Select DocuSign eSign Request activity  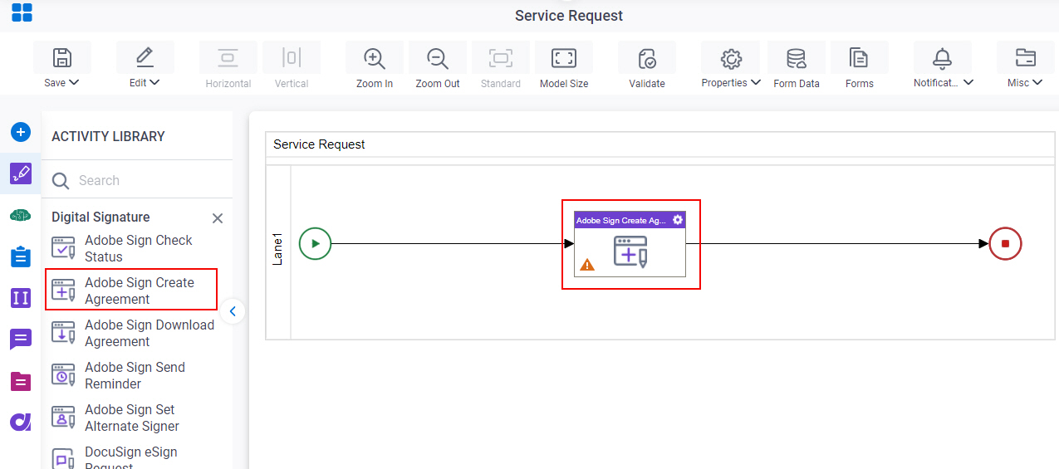pos(131,458)
